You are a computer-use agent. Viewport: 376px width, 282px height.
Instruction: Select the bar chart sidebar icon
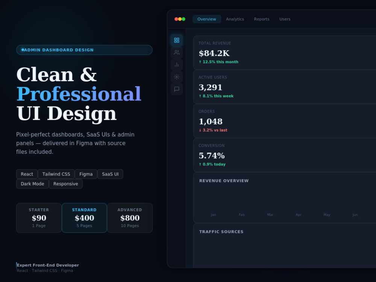tap(176, 65)
